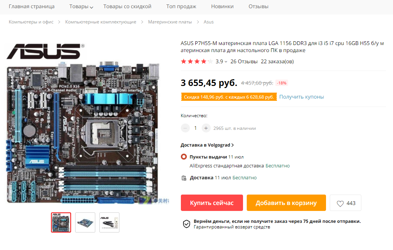Select the third accessories thumbnail
The width and height of the screenshot is (393, 250).
point(109,222)
